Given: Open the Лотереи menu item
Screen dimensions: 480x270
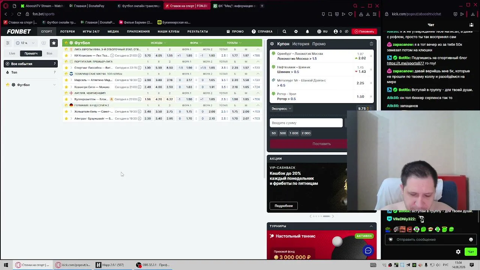Looking at the screenshot, I should tap(67, 31).
